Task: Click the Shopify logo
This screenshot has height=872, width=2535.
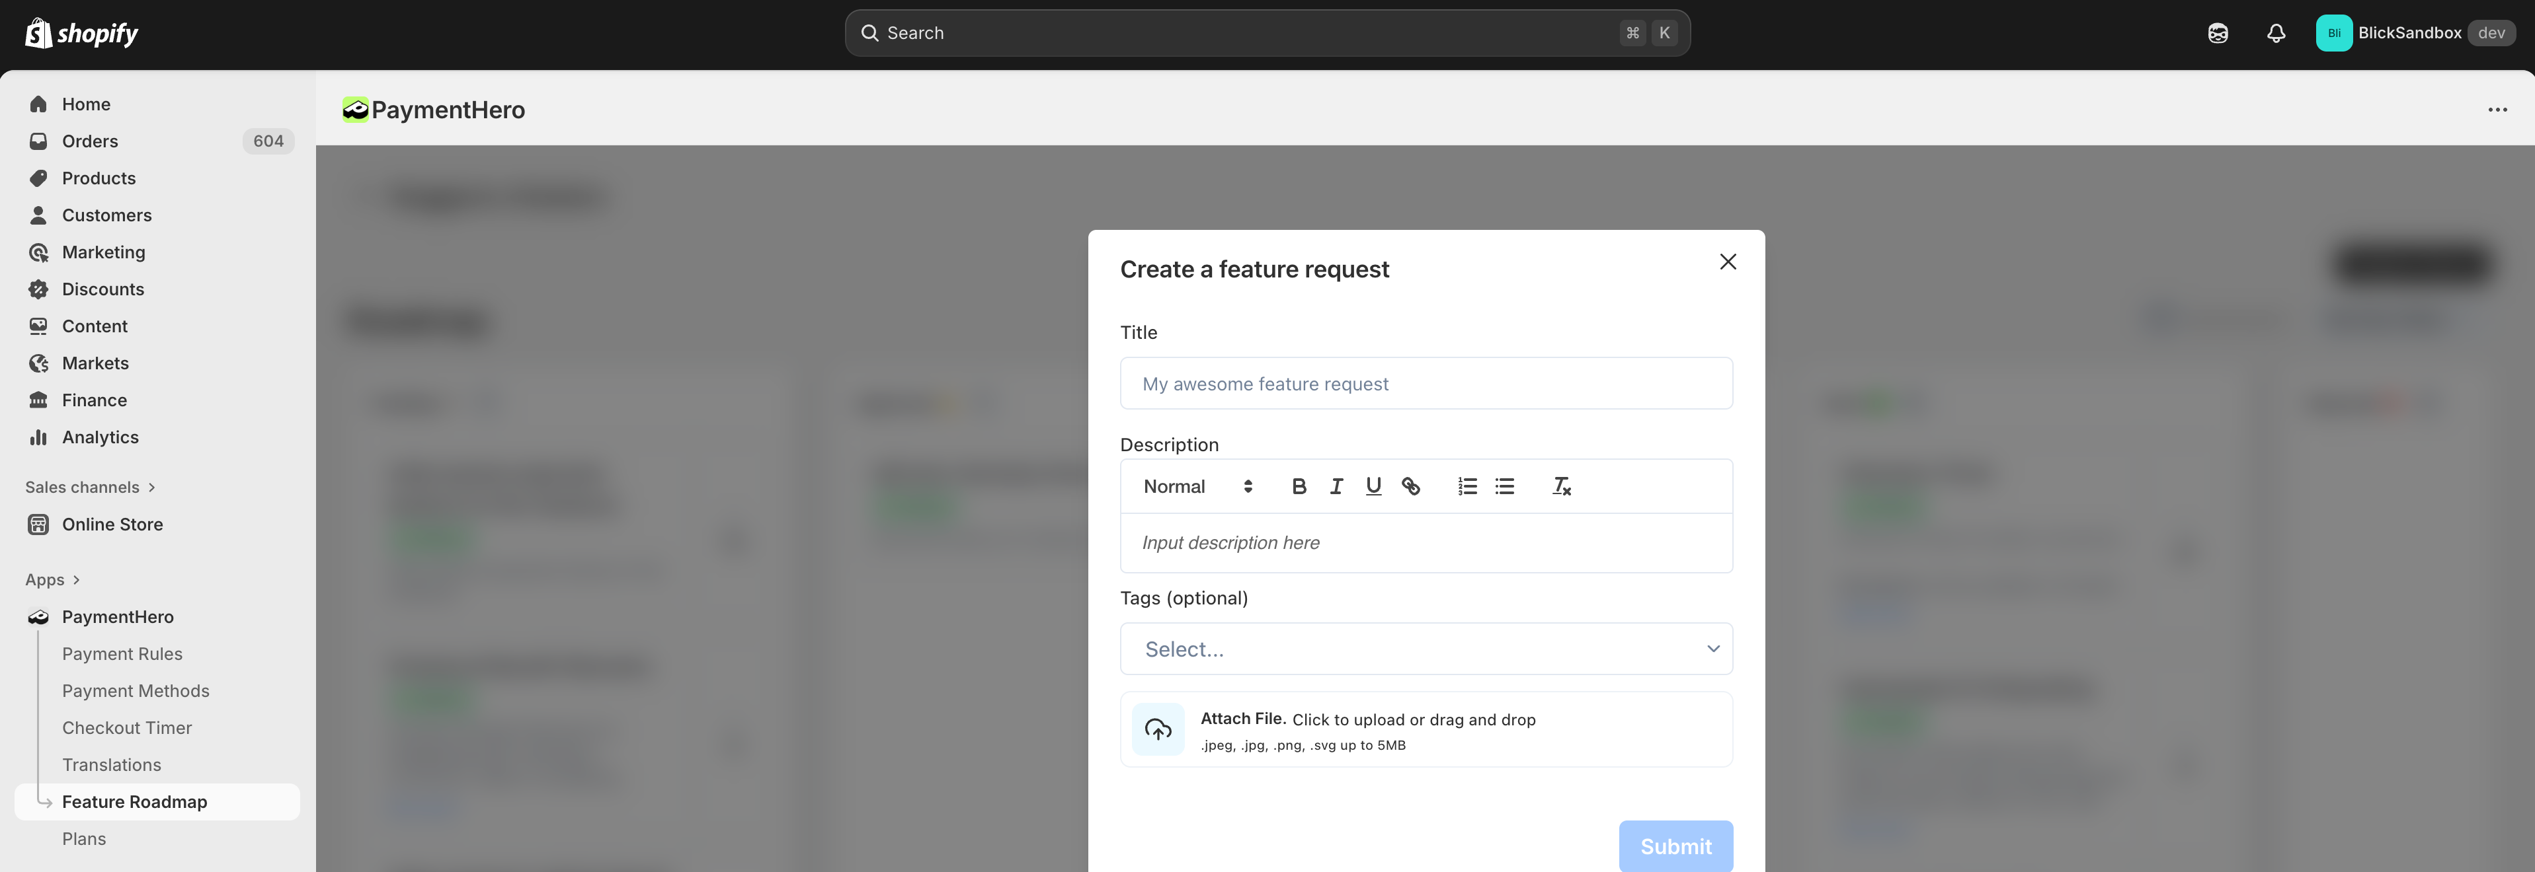Action: [x=82, y=34]
